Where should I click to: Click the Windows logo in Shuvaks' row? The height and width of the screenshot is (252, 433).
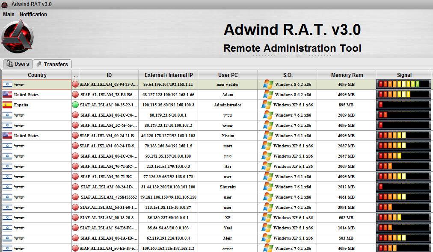pos(268,187)
